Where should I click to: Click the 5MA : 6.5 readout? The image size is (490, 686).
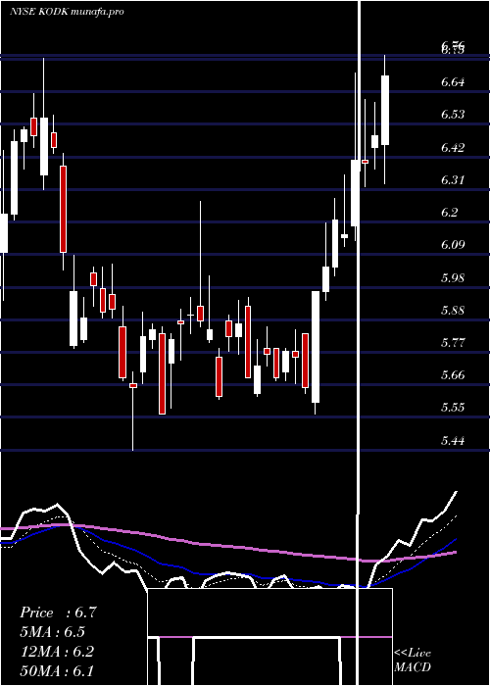[53, 632]
